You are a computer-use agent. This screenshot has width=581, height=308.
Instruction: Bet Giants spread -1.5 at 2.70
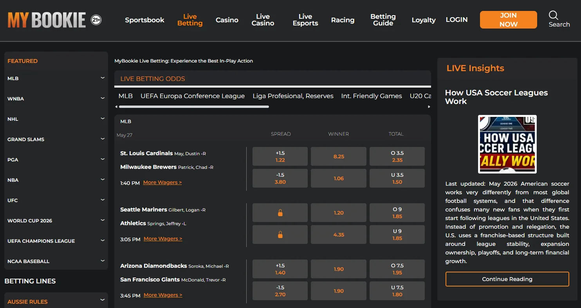click(x=280, y=291)
